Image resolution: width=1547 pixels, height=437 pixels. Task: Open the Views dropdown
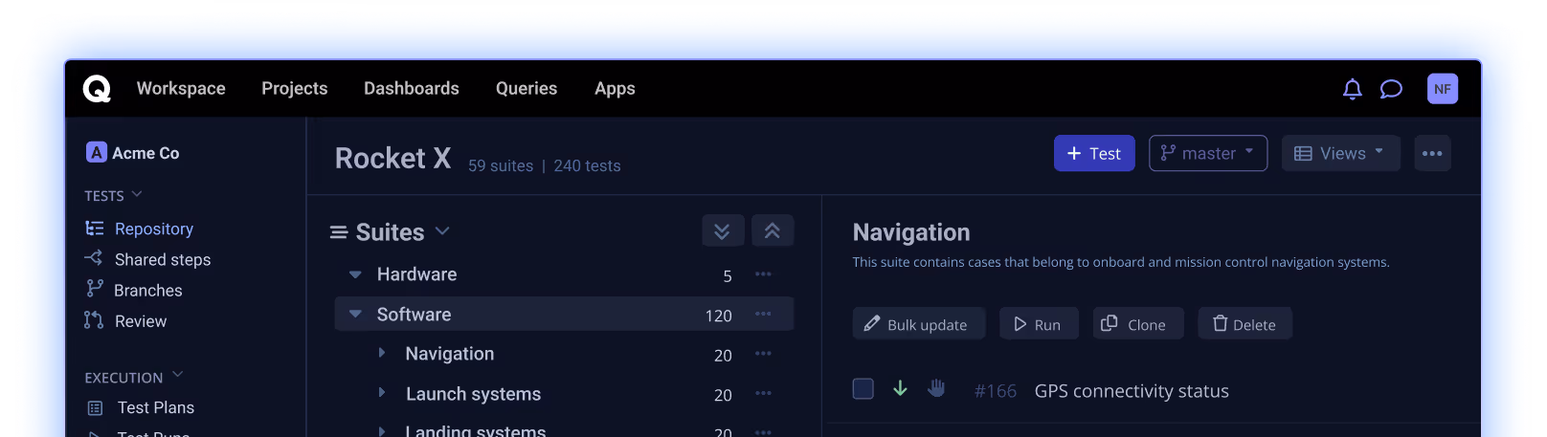tap(1341, 153)
